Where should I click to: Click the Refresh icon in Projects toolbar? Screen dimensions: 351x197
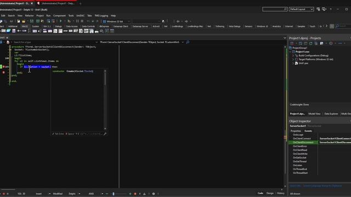(311, 43)
